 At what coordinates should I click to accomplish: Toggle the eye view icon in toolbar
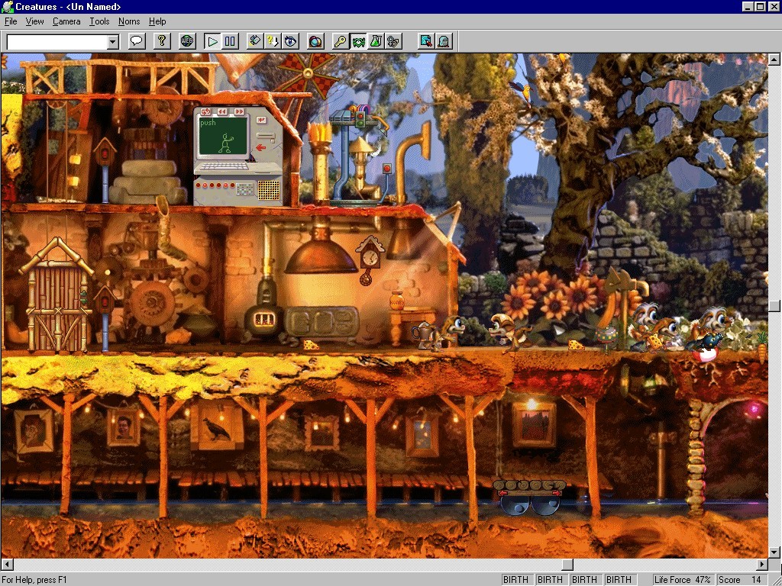(291, 41)
